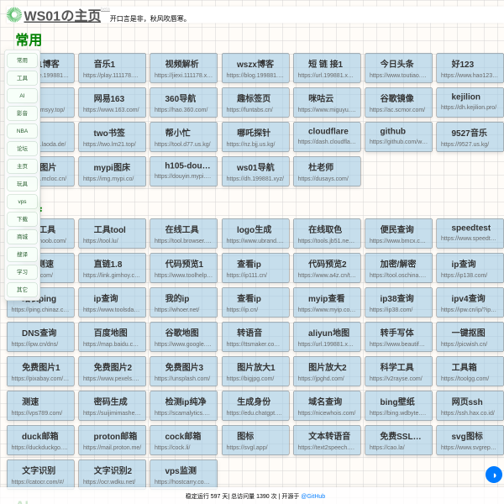The image size is (504, 504).
Task: Select NBA in the side menu
Action: [22, 131]
